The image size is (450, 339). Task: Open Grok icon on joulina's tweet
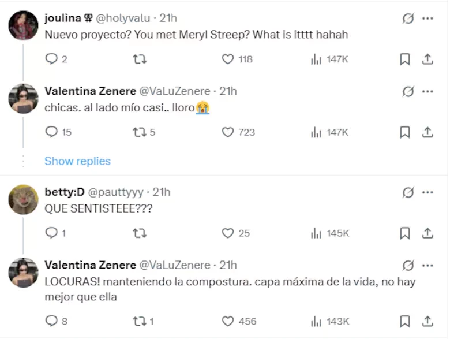408,18
